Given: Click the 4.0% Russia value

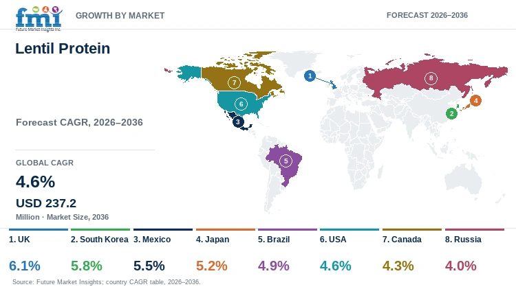Looking at the screenshot, I should (460, 266).
